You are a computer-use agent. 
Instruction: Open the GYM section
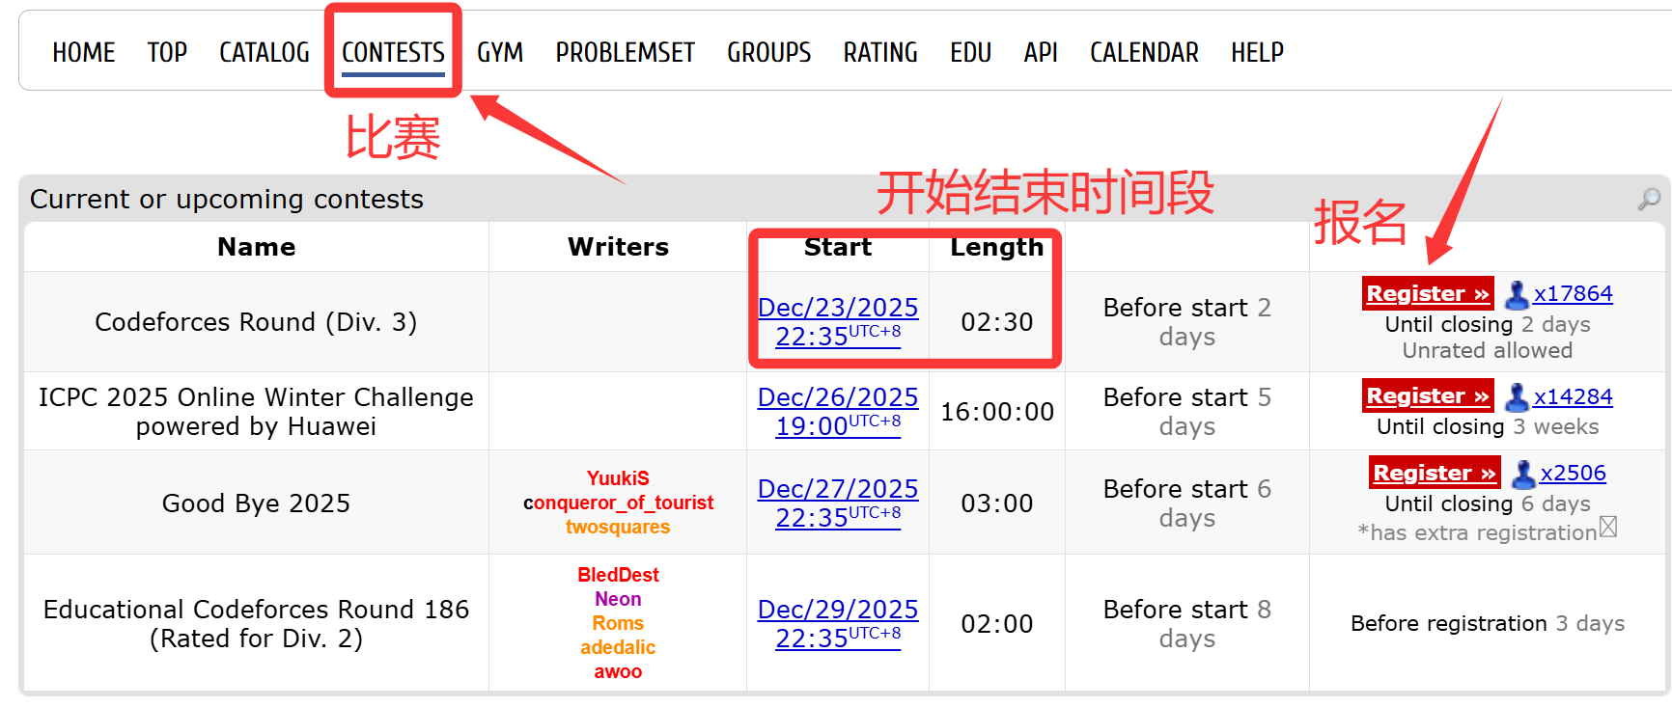[x=499, y=52]
